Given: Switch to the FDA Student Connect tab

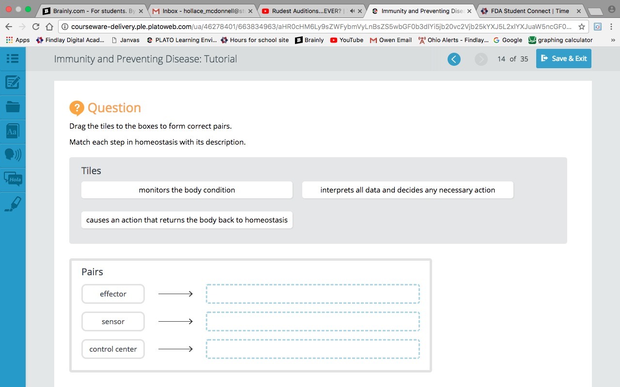Looking at the screenshot, I should (x=530, y=11).
